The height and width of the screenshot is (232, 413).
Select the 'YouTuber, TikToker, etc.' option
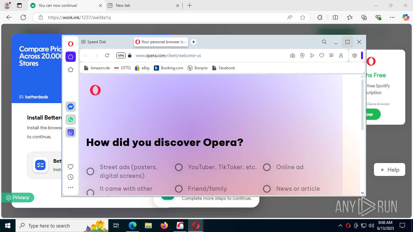[179, 167]
